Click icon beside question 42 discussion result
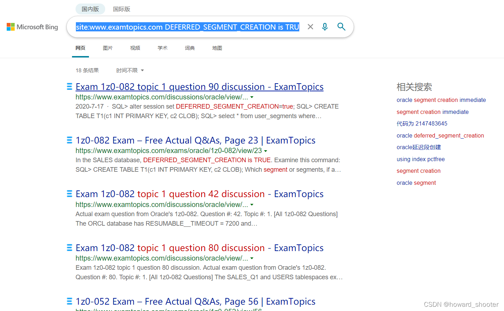 click(70, 194)
